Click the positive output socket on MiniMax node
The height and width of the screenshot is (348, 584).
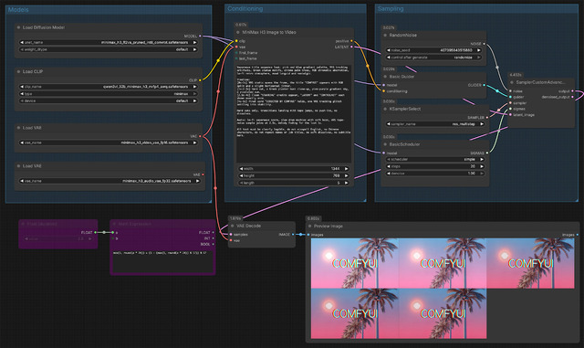[351, 41]
